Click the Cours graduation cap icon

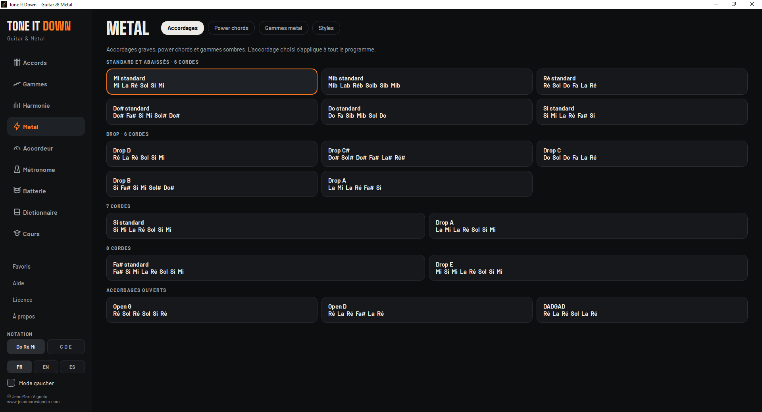pos(17,233)
